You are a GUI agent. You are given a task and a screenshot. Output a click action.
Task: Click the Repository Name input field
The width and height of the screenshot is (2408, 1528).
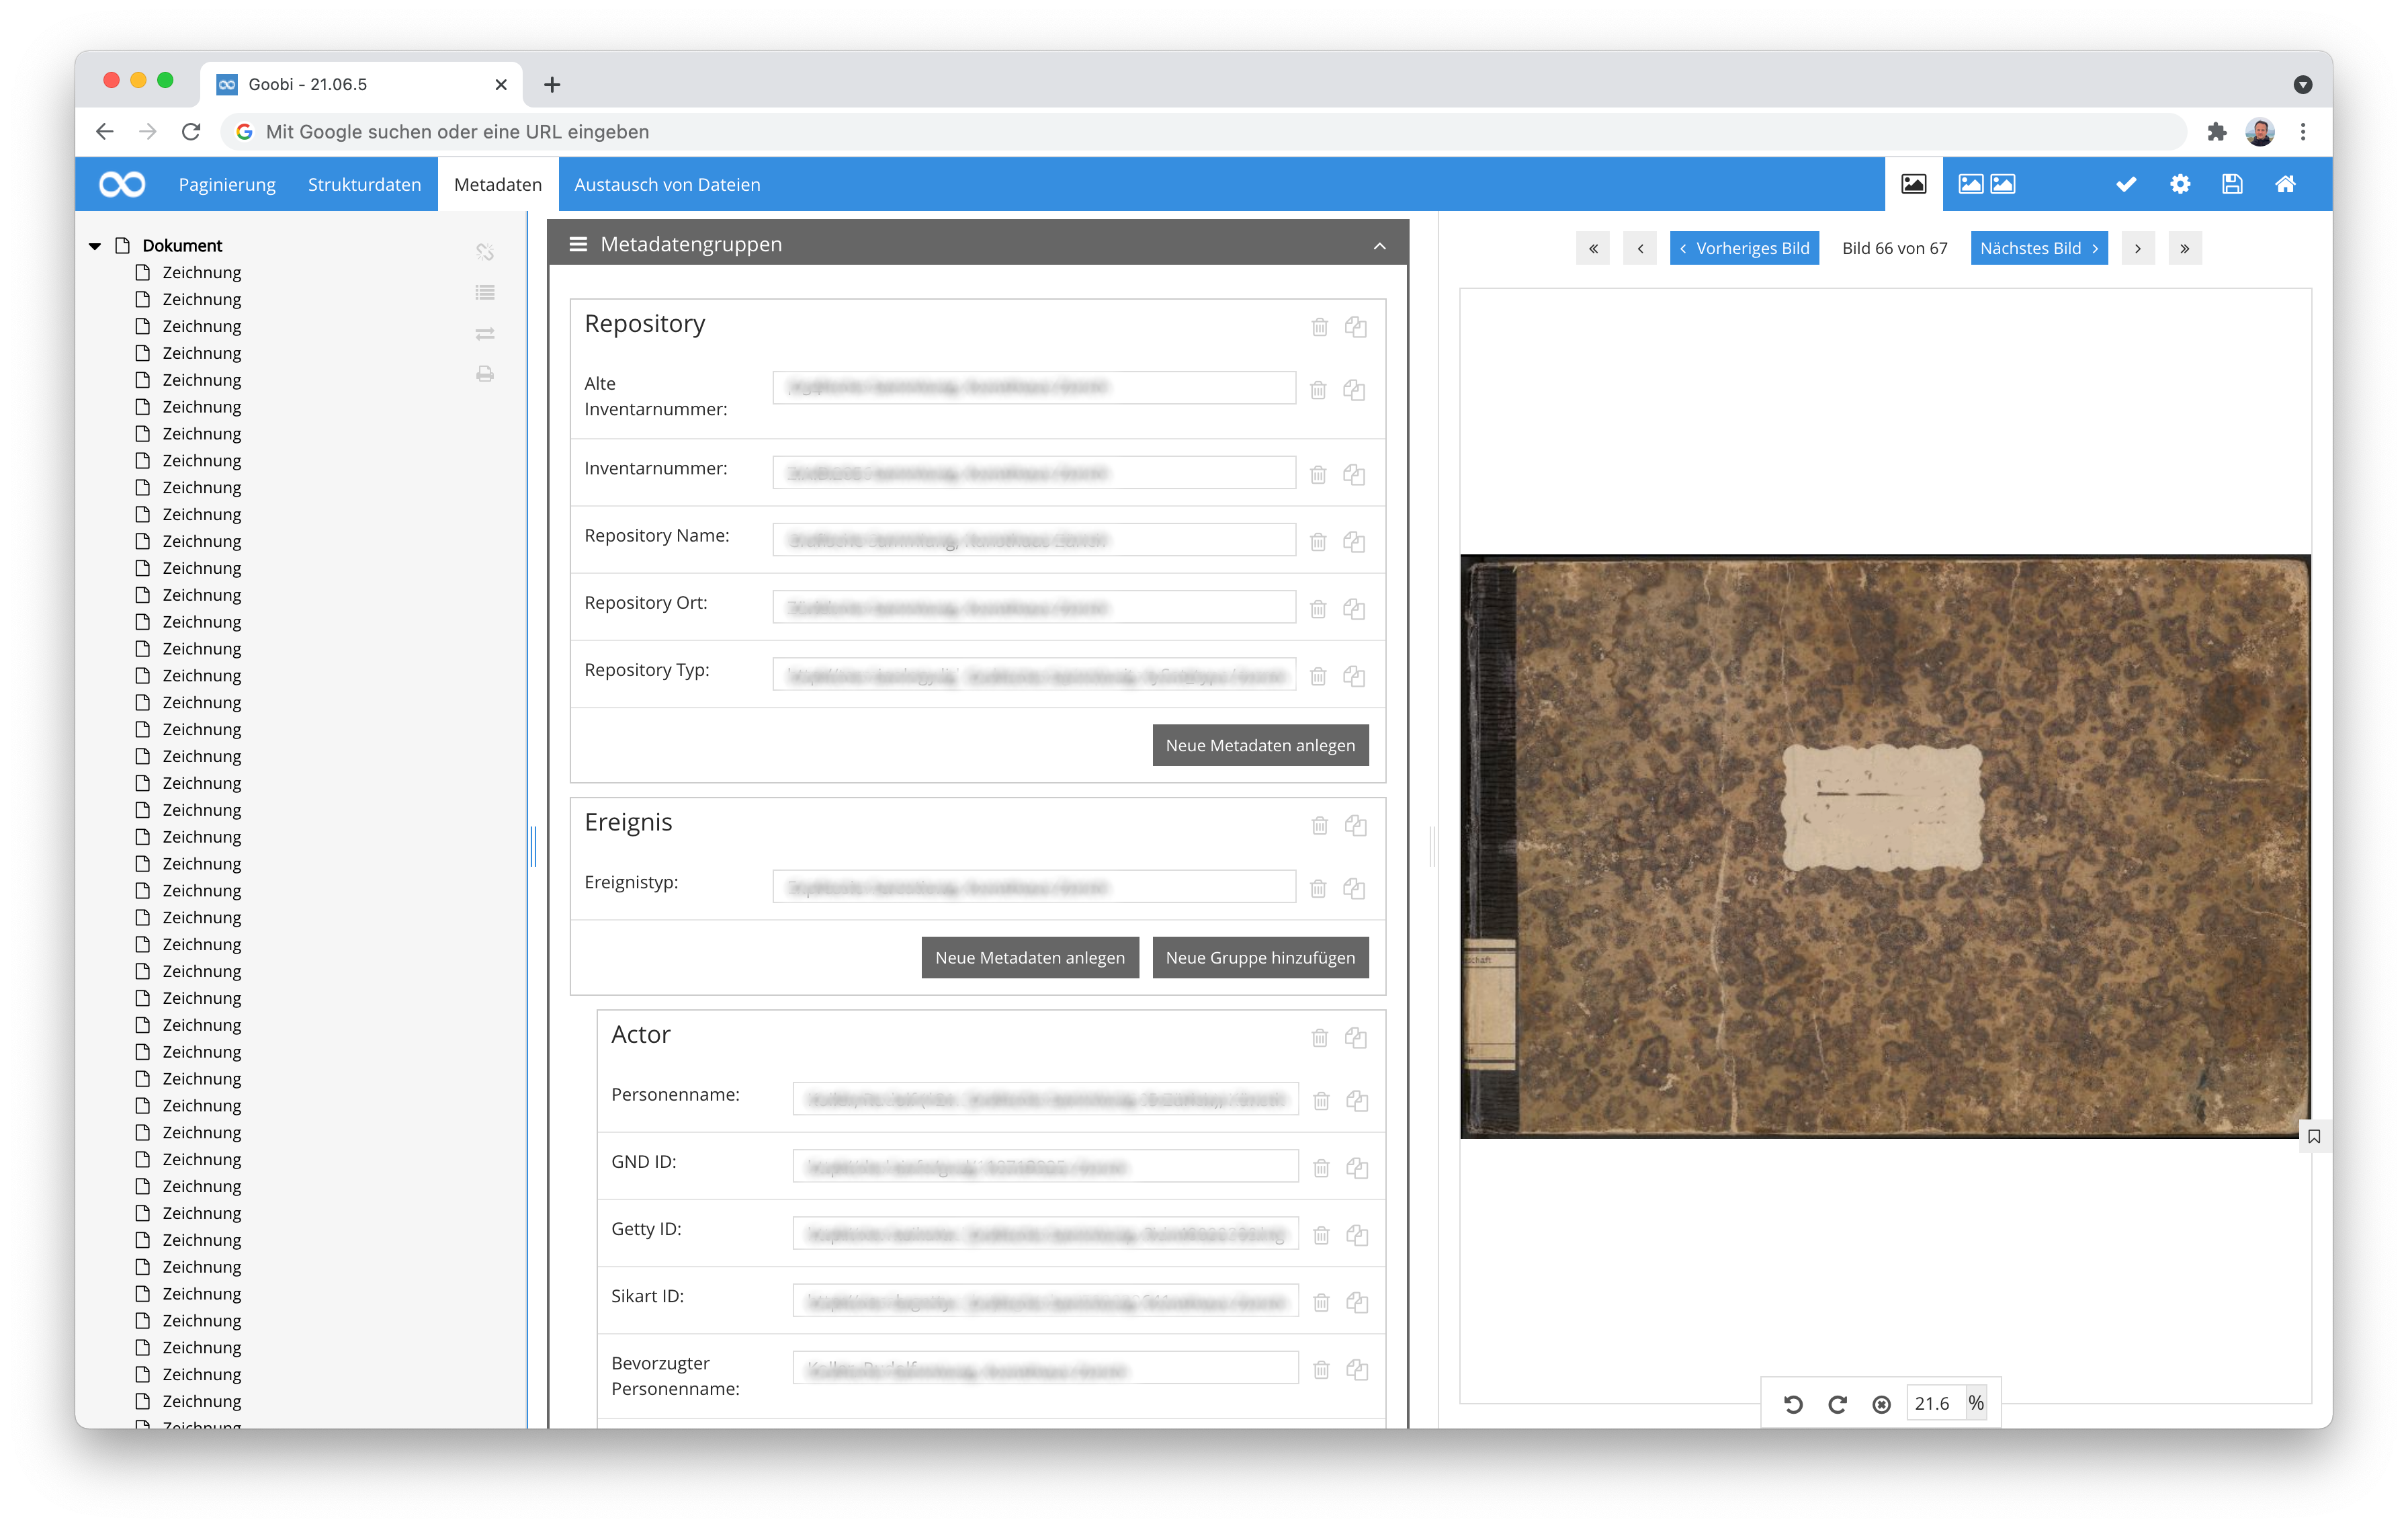pyautogui.click(x=1034, y=540)
